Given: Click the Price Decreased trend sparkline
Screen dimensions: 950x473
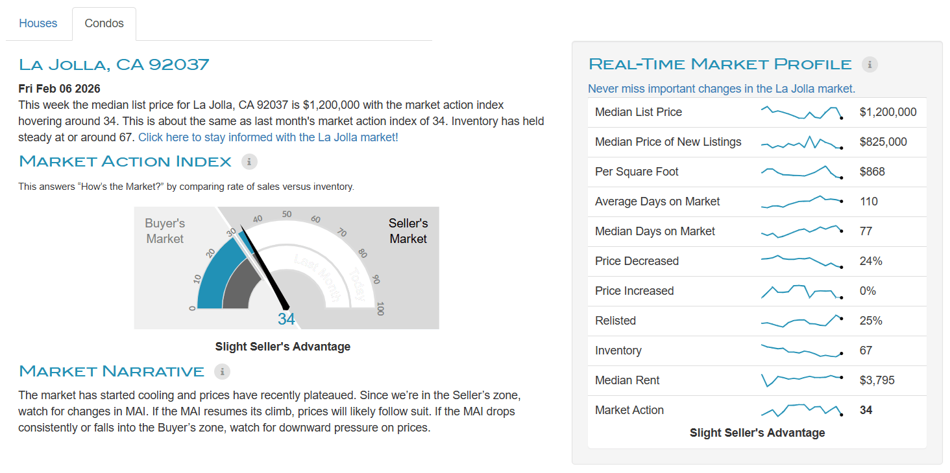Looking at the screenshot, I should click(x=801, y=261).
